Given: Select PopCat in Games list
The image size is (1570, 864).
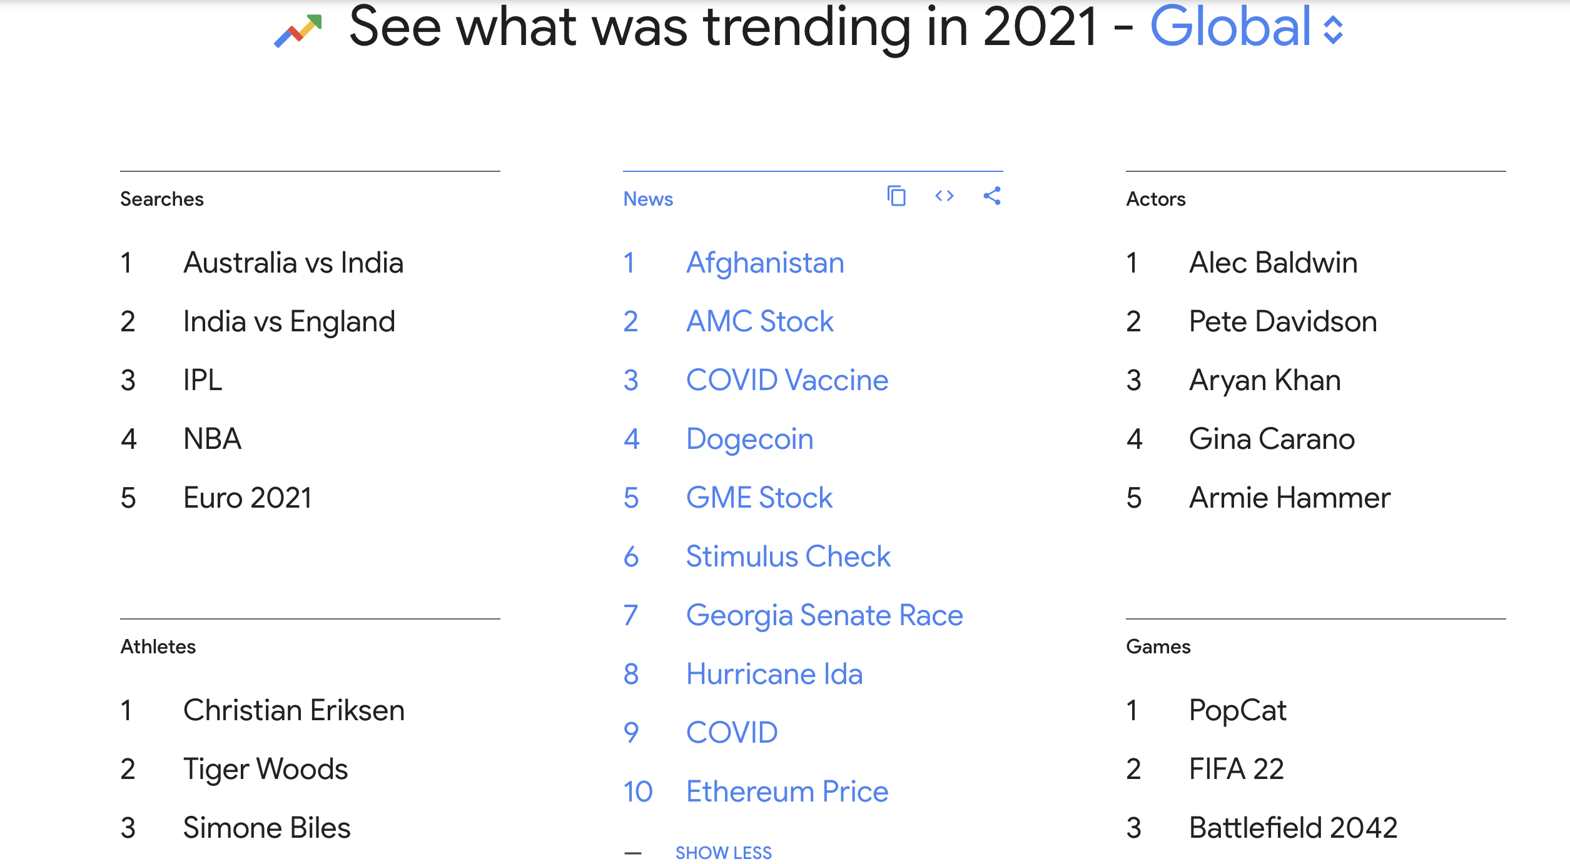Looking at the screenshot, I should pos(1237,710).
